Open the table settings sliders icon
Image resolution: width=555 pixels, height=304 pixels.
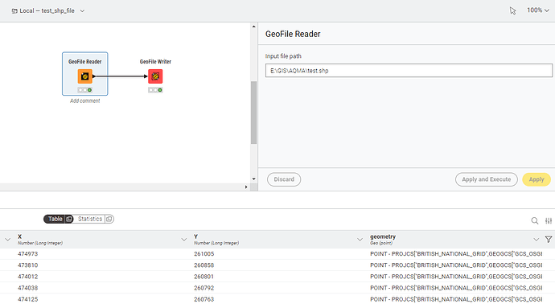[549, 221]
